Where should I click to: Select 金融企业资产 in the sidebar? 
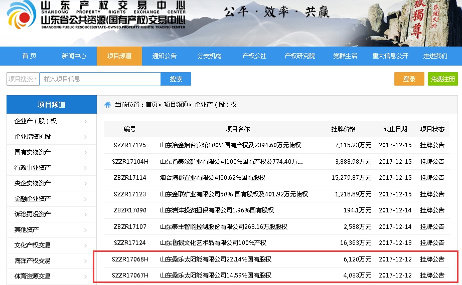(33, 199)
